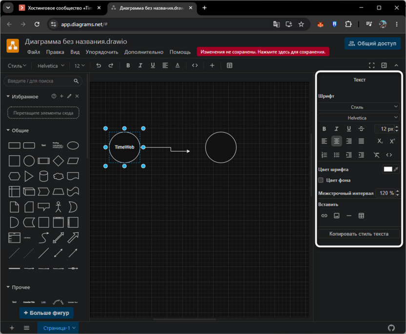
Task: Toggle center alignment in the Текст panel
Action: 336,141
